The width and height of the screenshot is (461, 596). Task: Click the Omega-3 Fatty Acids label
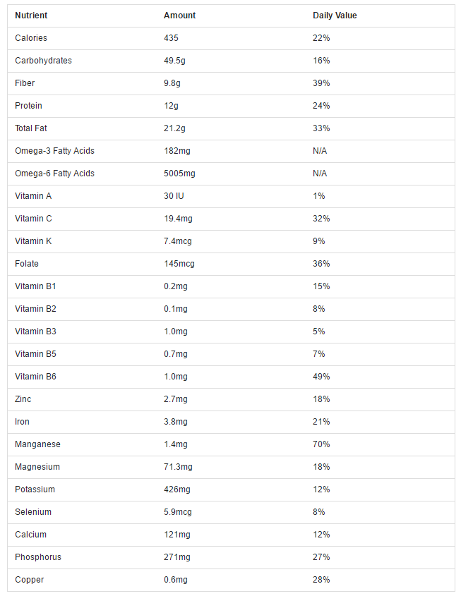click(x=55, y=151)
